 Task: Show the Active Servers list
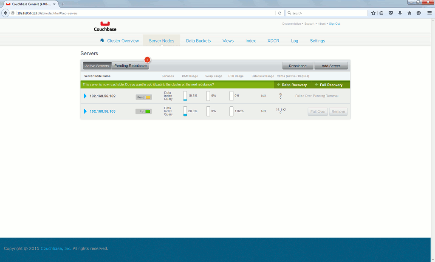[x=97, y=65]
